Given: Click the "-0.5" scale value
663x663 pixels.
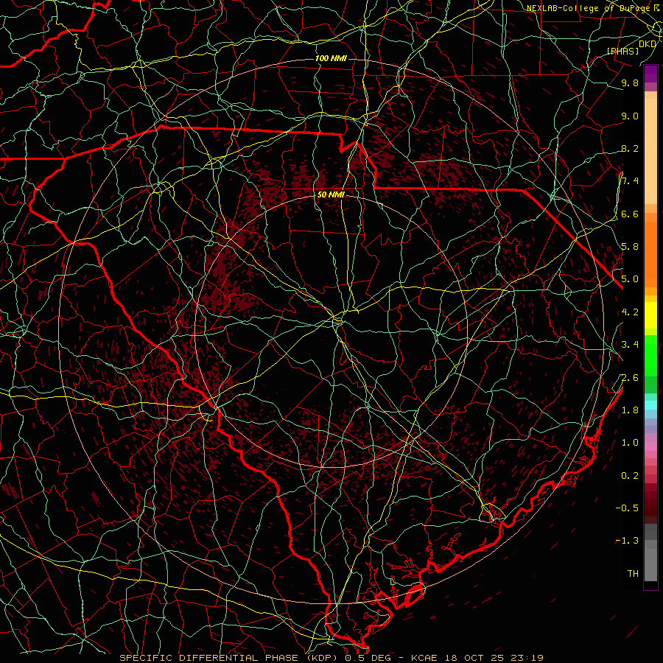Looking at the screenshot, I should click(627, 508).
